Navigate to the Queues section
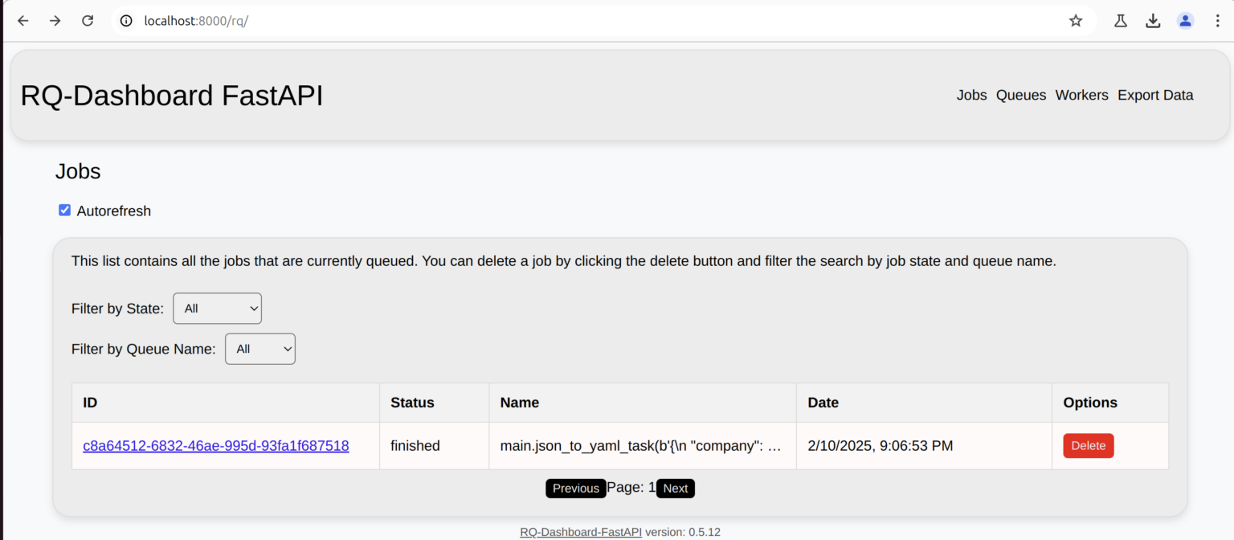The image size is (1234, 540). (x=1021, y=95)
